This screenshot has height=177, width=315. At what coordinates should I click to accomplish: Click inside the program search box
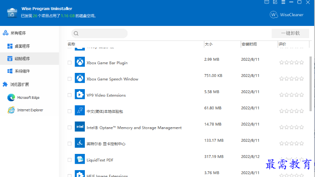pyautogui.click(x=102, y=34)
